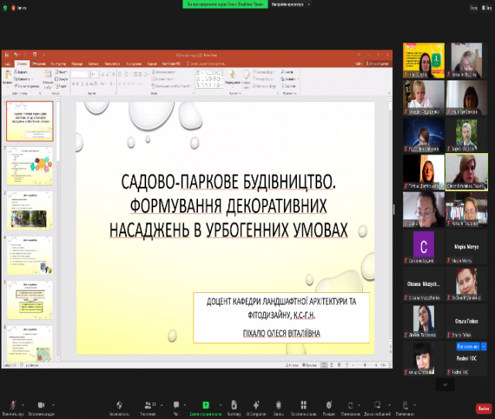Click Find magnifier in Editing group
The height and width of the screenshot is (419, 495).
287,72
